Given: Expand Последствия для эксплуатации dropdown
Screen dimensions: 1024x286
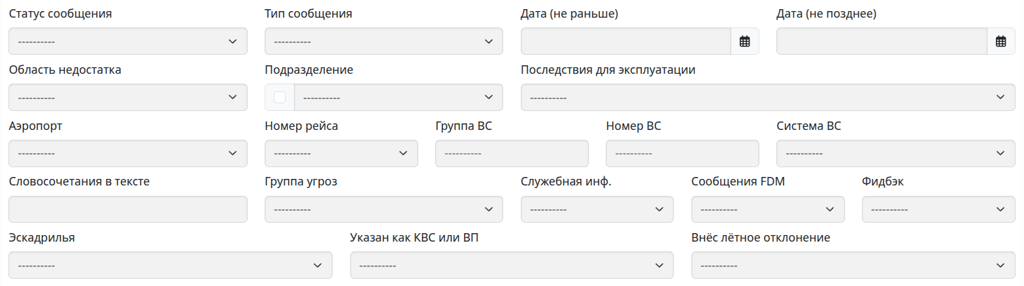Looking at the screenshot, I should coord(768,97).
